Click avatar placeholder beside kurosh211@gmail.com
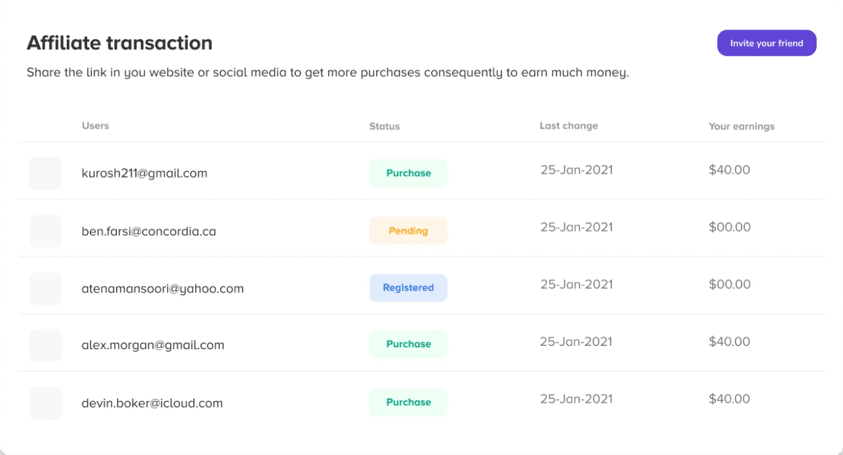This screenshot has width=843, height=455. (45, 173)
